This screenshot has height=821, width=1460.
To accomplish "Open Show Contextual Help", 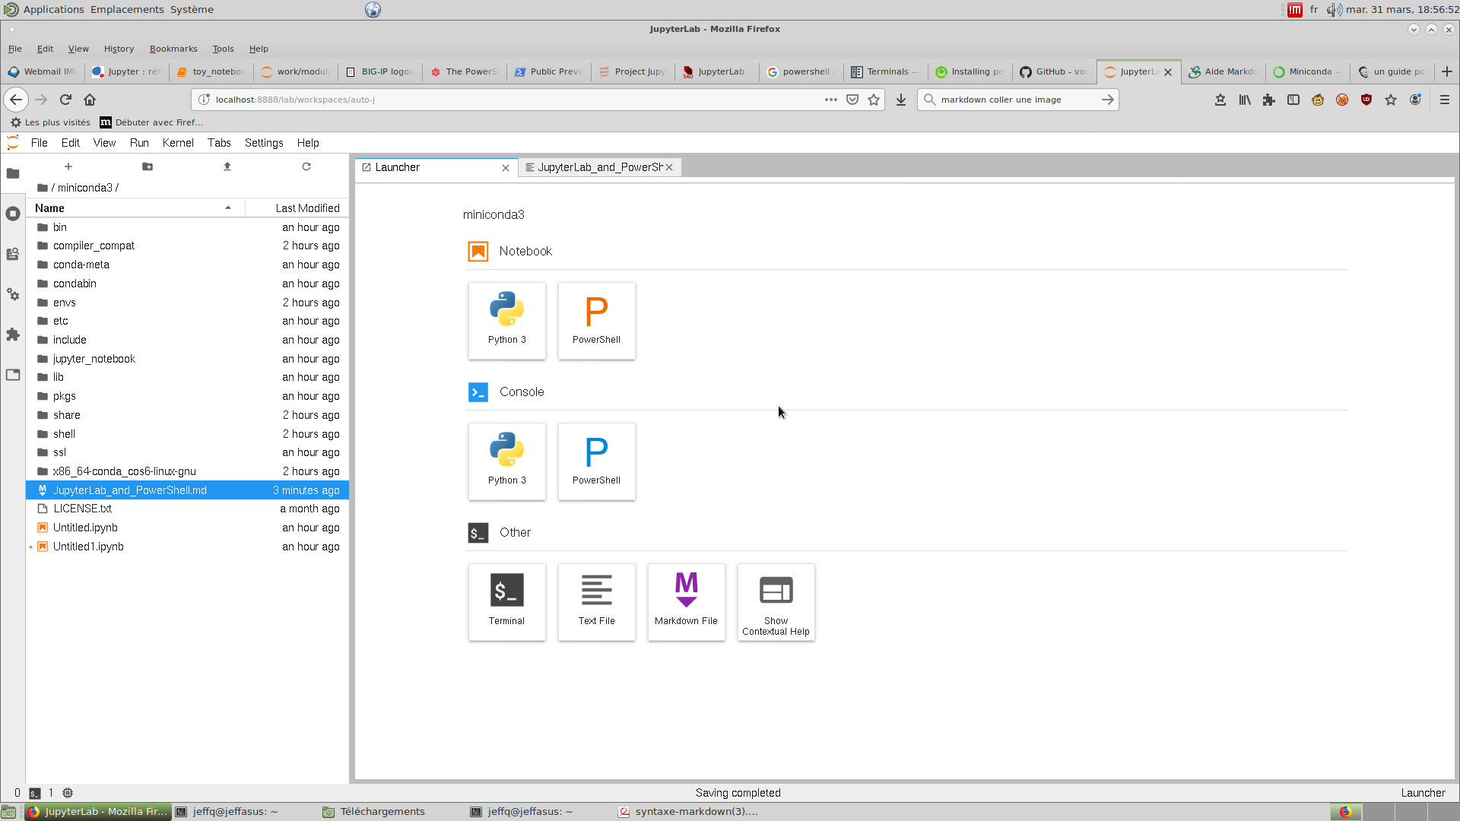I will click(x=776, y=601).
